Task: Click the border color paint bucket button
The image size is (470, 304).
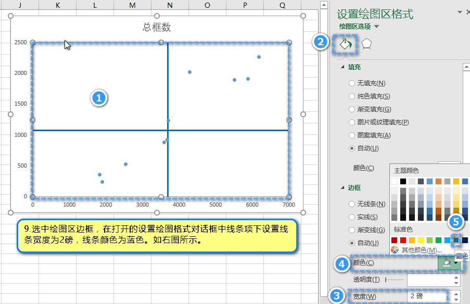Action: pos(446,263)
